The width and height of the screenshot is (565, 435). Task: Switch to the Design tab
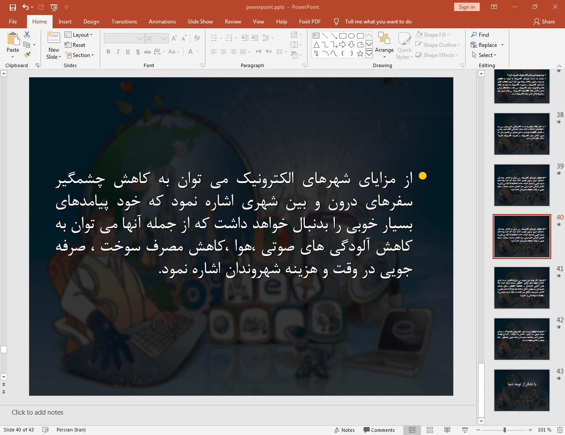91,22
